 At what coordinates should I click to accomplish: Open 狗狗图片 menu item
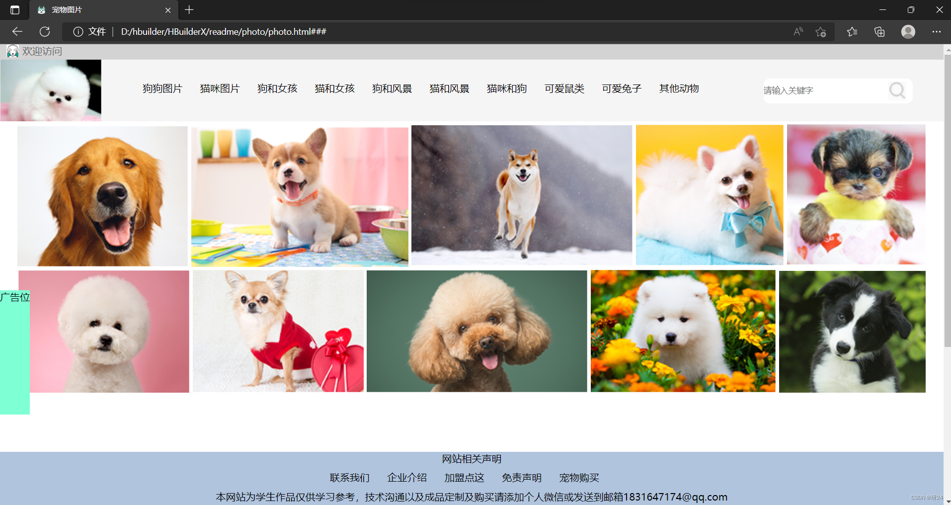pyautogui.click(x=162, y=88)
